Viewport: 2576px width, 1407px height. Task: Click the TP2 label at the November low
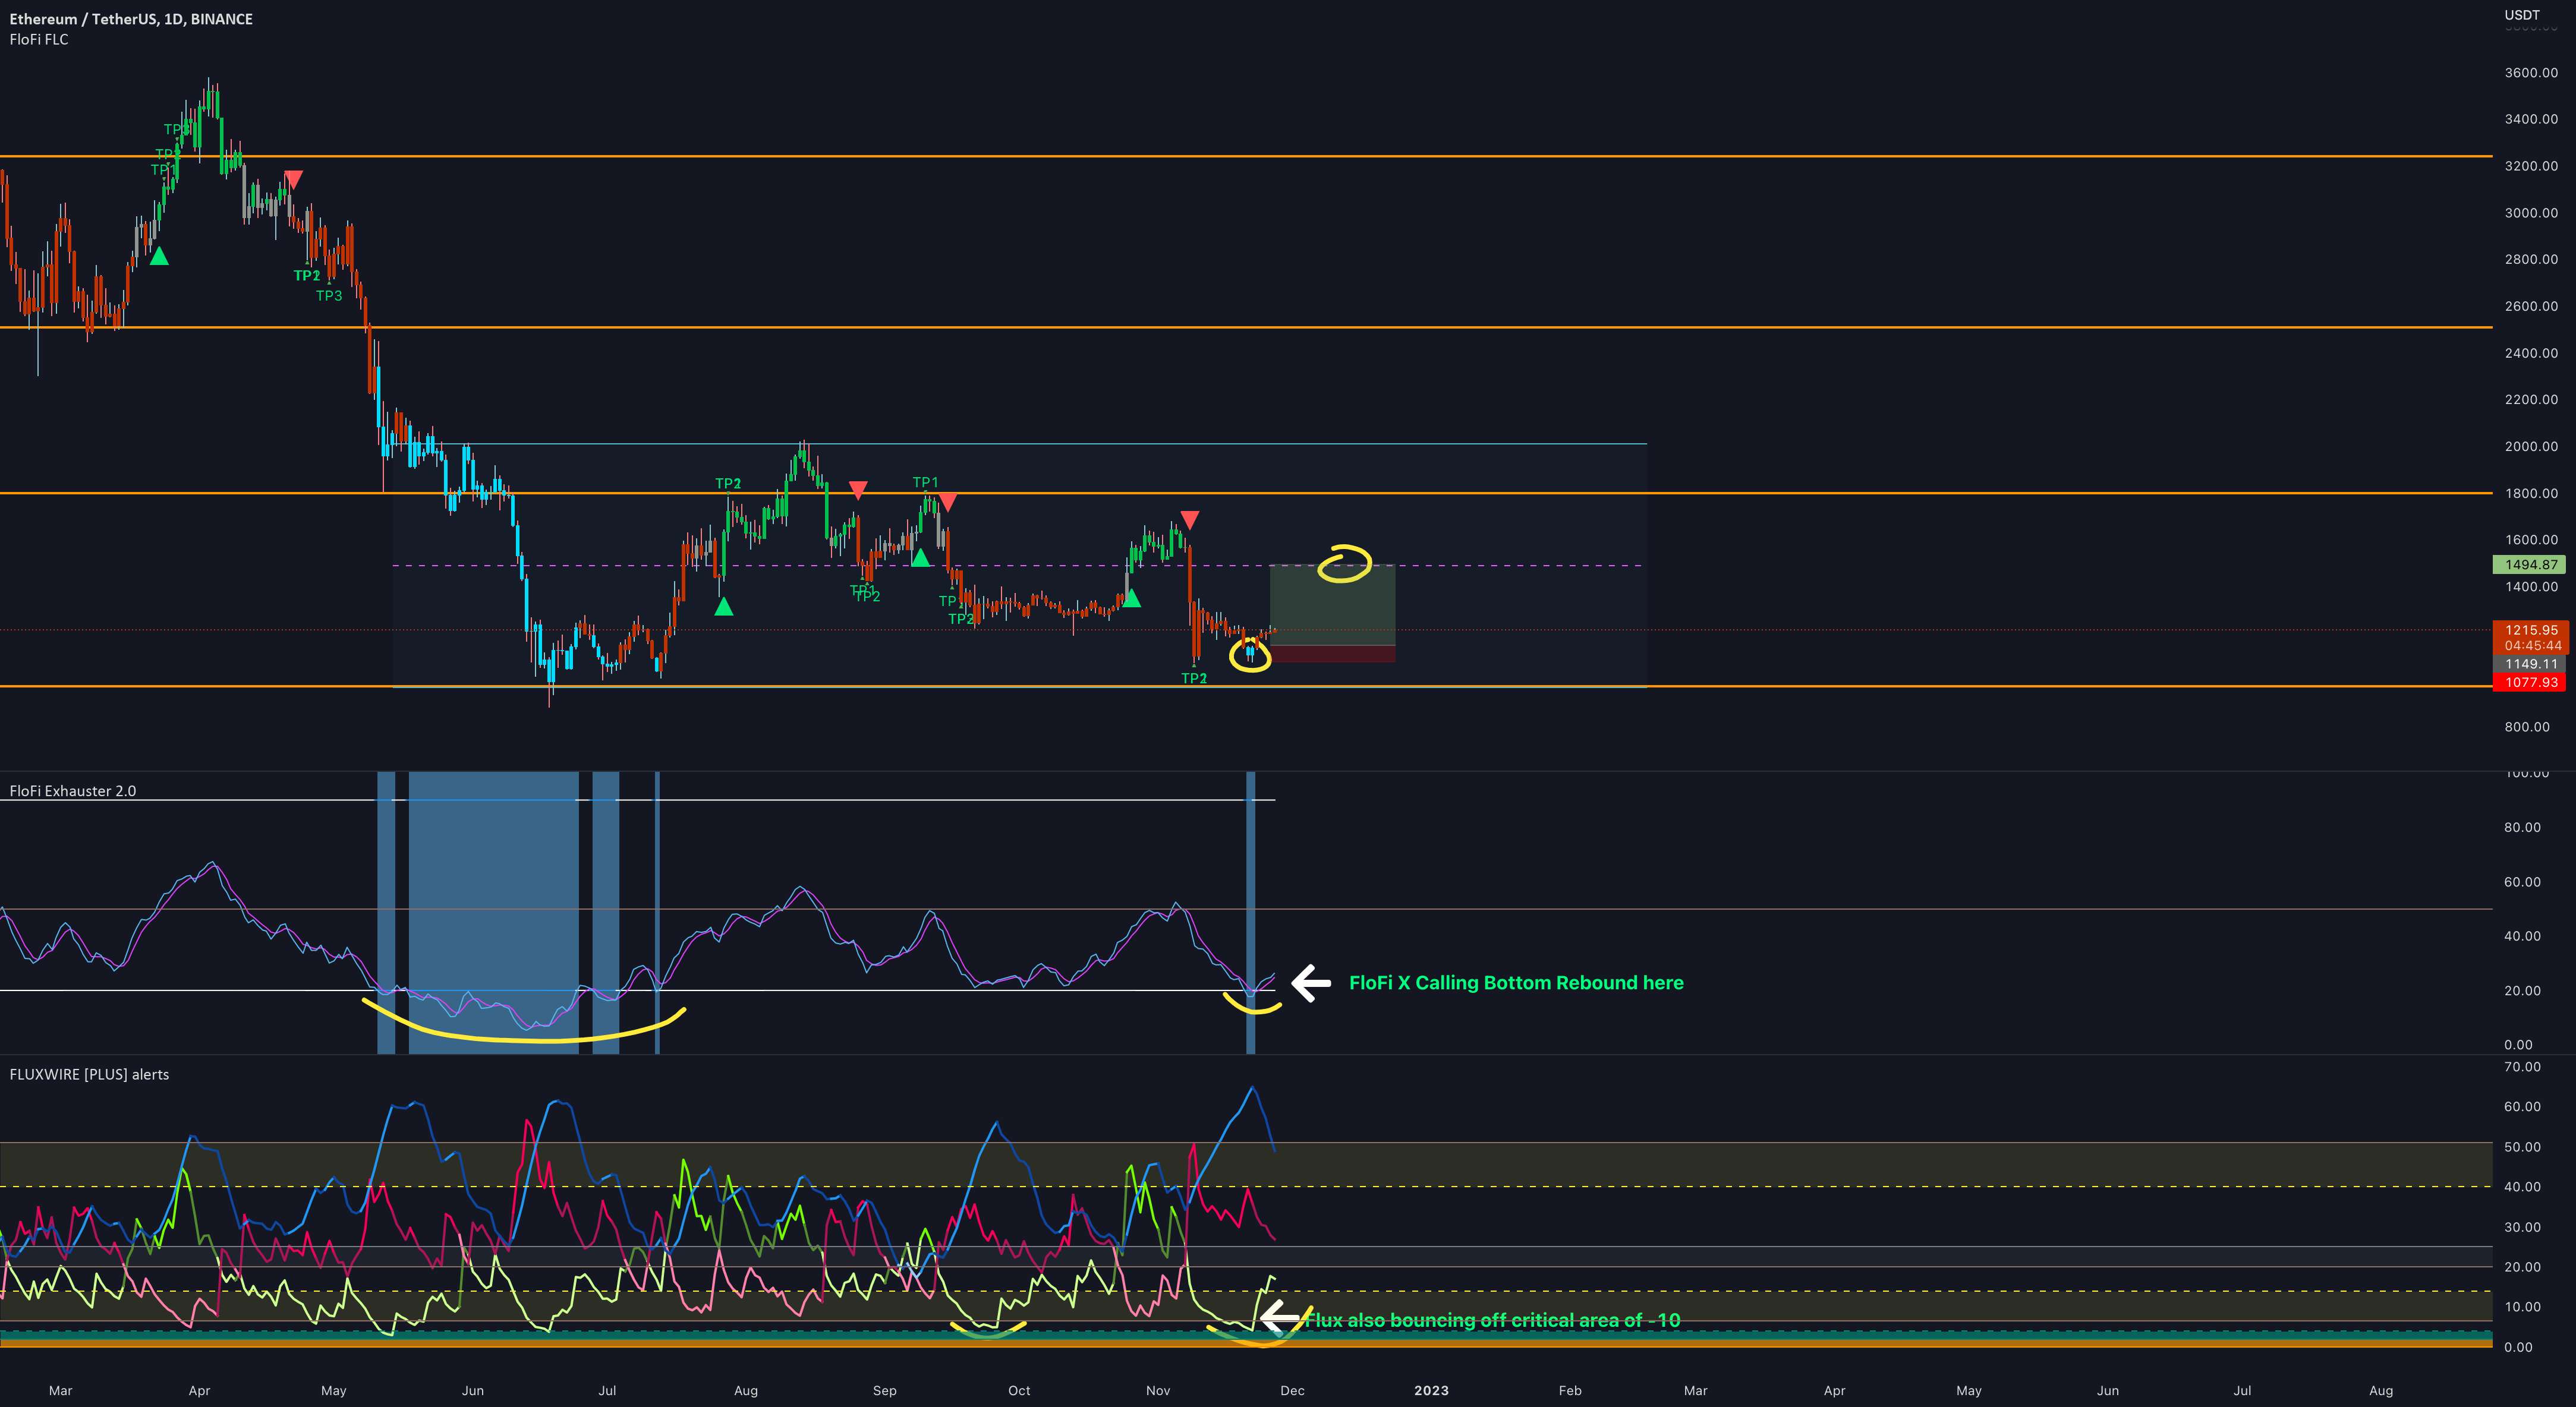point(1194,679)
